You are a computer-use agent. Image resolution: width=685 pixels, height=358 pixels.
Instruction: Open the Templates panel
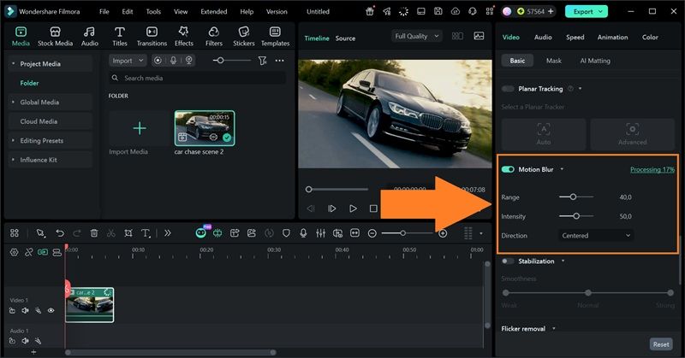coord(275,36)
